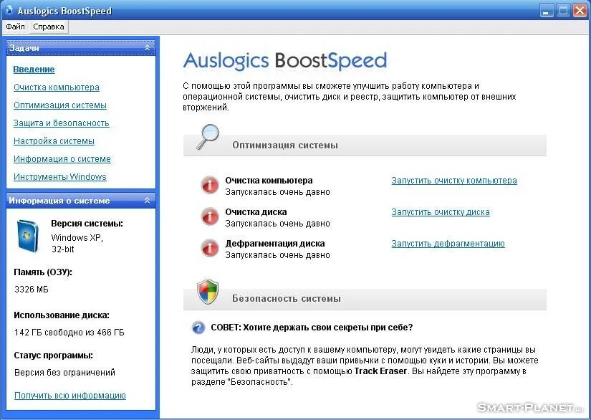Screen dimensions: 591x420
Task: Click the red warning icon beside Очистка диска
Action: click(210, 216)
